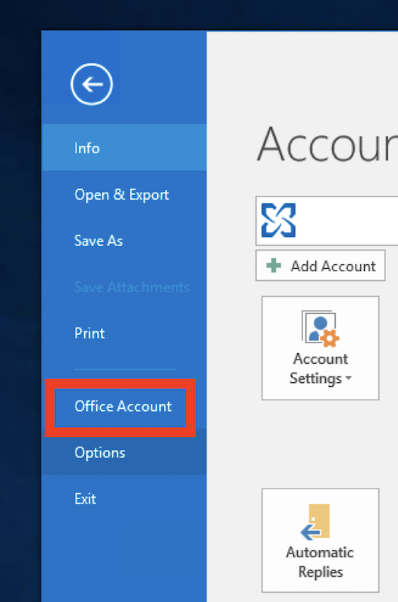Click the Exchange logo in the account box
398x602 pixels.
[279, 220]
